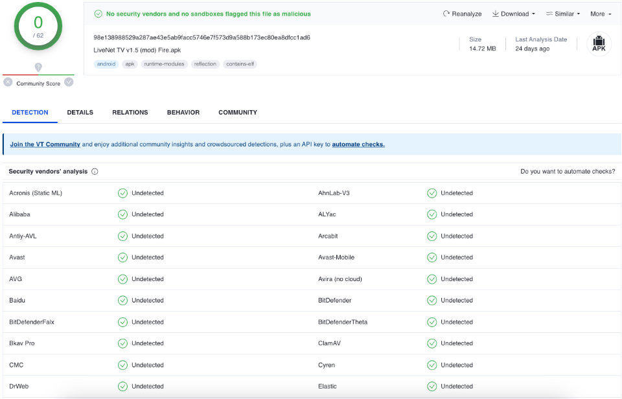This screenshot has width=622, height=399.
Task: Vote positive with the community score check icon
Action: click(69, 82)
